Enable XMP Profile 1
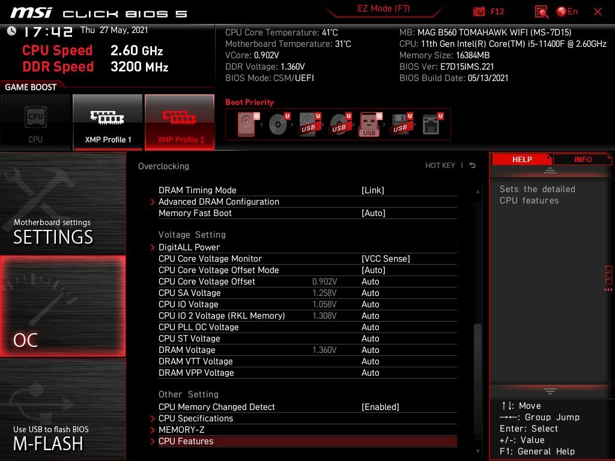 [108, 122]
